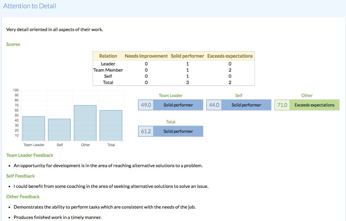Viewport: 346px width, 221px height.
Task: Click the 100 mark on chart axis
Action: point(15,90)
